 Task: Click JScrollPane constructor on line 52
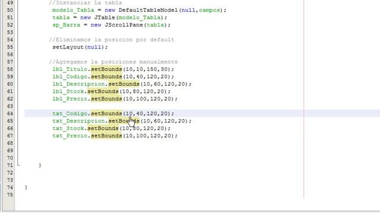(124, 25)
